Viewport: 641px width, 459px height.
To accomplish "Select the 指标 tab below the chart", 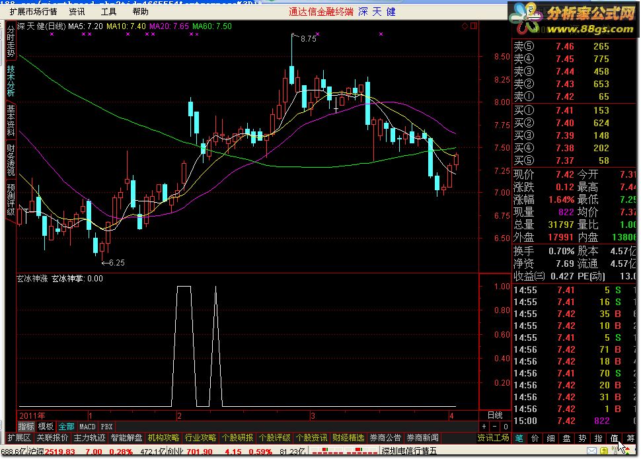I will pyautogui.click(x=26, y=426).
